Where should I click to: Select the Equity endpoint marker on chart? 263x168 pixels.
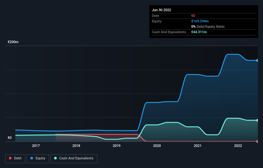(x=258, y=60)
